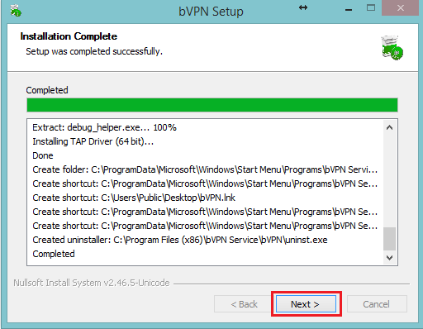Click the bVPN installer icon in title bar
The width and height of the screenshot is (423, 329).
[16, 11]
